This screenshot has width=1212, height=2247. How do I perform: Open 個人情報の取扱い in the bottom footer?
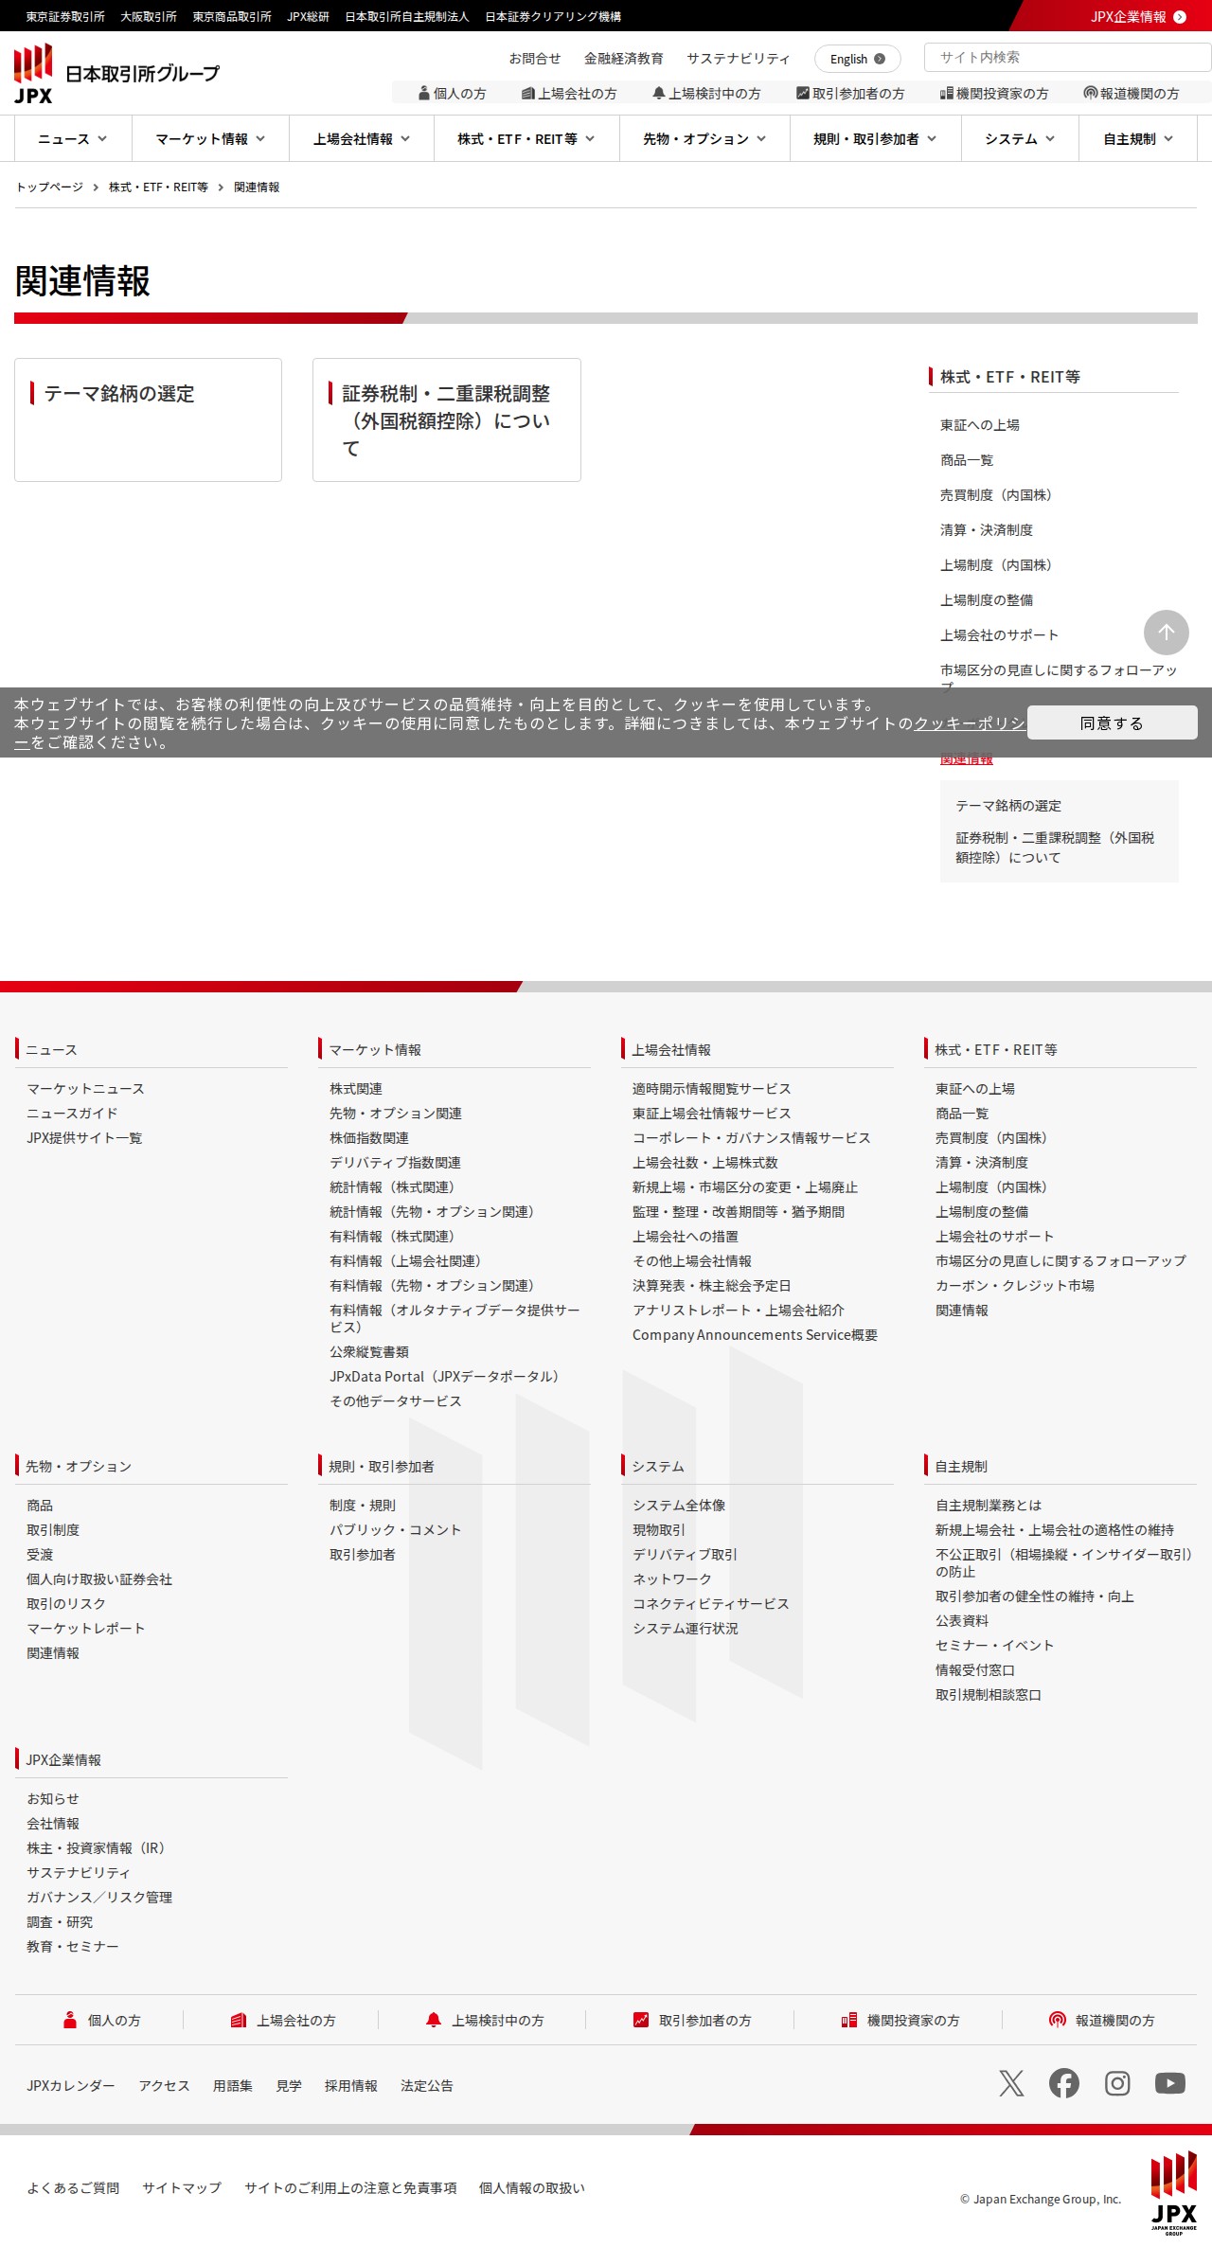pos(532,2188)
